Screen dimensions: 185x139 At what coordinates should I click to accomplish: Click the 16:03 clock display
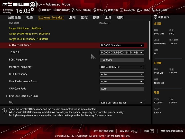click(x=23, y=11)
